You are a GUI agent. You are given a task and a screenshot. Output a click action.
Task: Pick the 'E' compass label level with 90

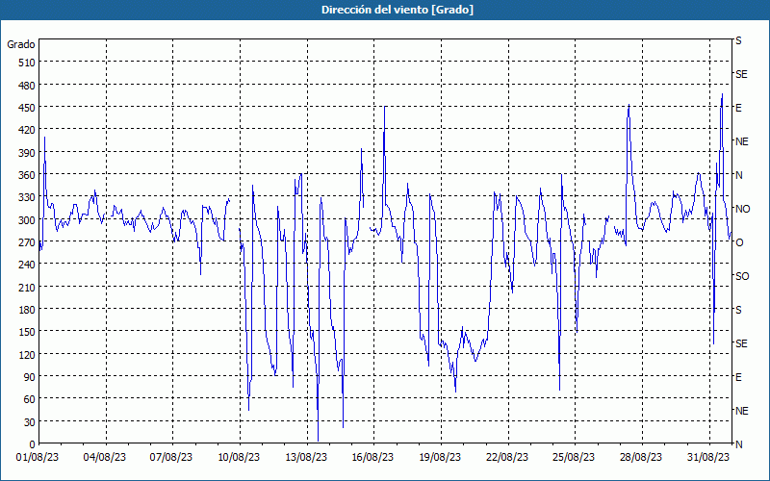point(738,377)
